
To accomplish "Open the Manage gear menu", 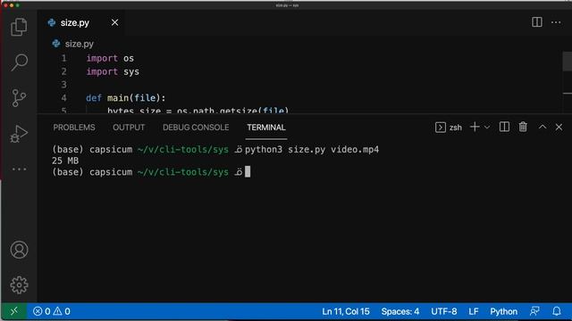I will [x=19, y=285].
